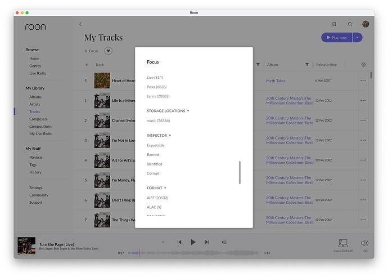Click the track list scrollbar
The height and width of the screenshot is (277, 388).
pos(371,75)
